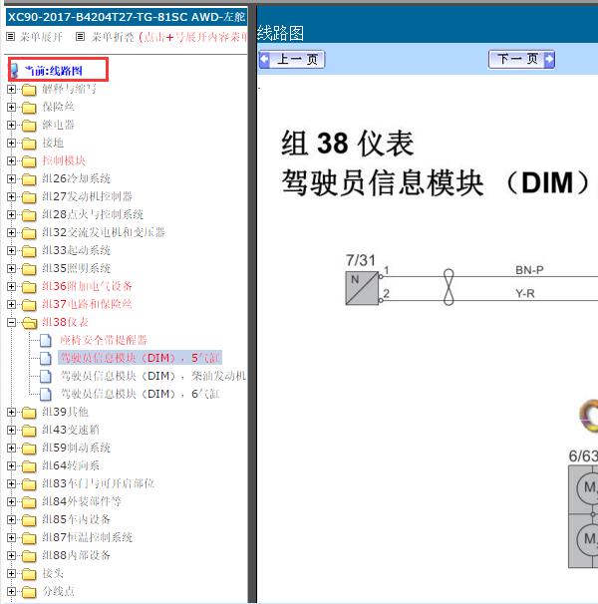Click the 菜单折叠 list icon
This screenshot has width=598, height=604.
click(x=80, y=37)
